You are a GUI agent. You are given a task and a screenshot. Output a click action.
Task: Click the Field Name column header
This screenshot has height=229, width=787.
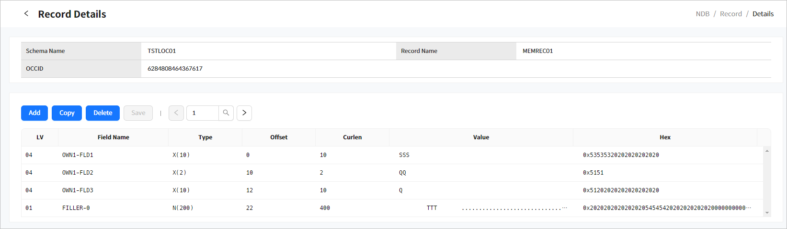point(113,137)
